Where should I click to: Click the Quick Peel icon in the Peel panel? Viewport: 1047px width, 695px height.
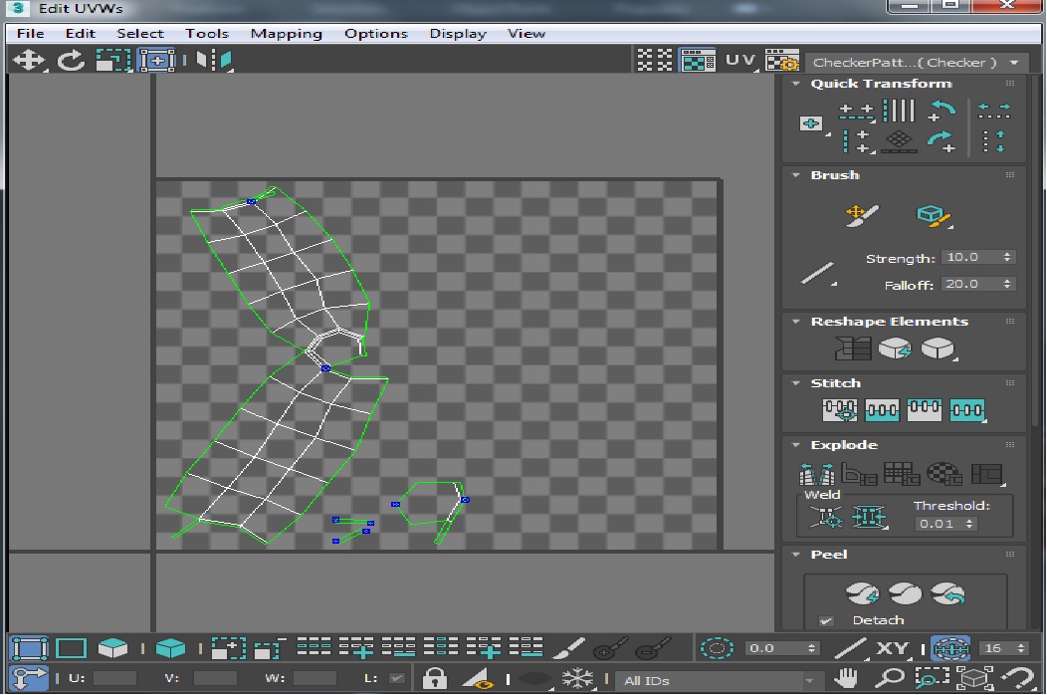click(x=862, y=594)
